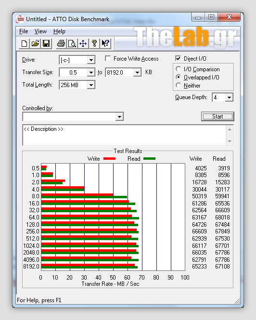Click the yellow question mark About icon

click(x=94, y=43)
